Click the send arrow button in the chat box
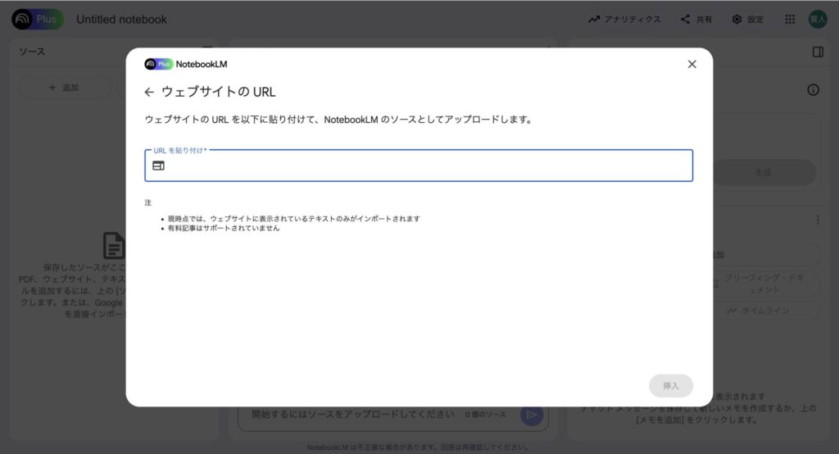Image resolution: width=839 pixels, height=454 pixels. [531, 415]
